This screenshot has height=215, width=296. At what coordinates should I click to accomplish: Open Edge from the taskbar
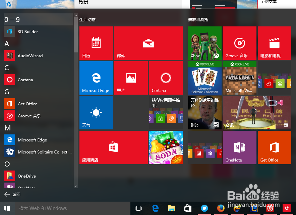pyautogui.click(x=155, y=208)
